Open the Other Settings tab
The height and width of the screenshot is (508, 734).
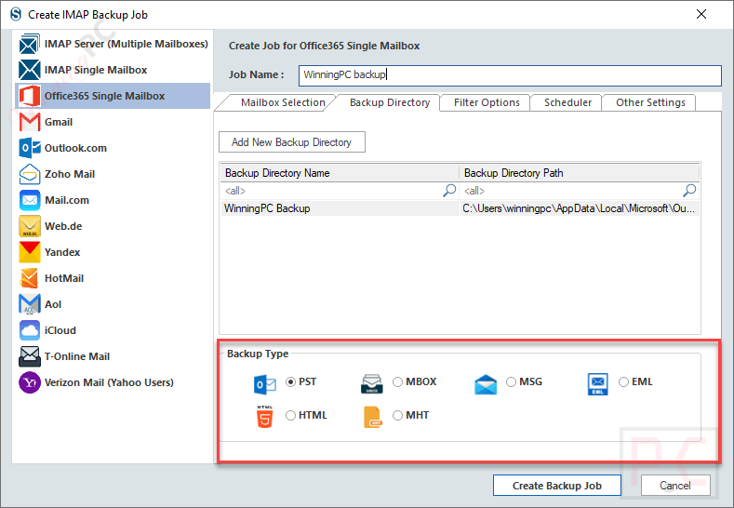click(x=650, y=102)
